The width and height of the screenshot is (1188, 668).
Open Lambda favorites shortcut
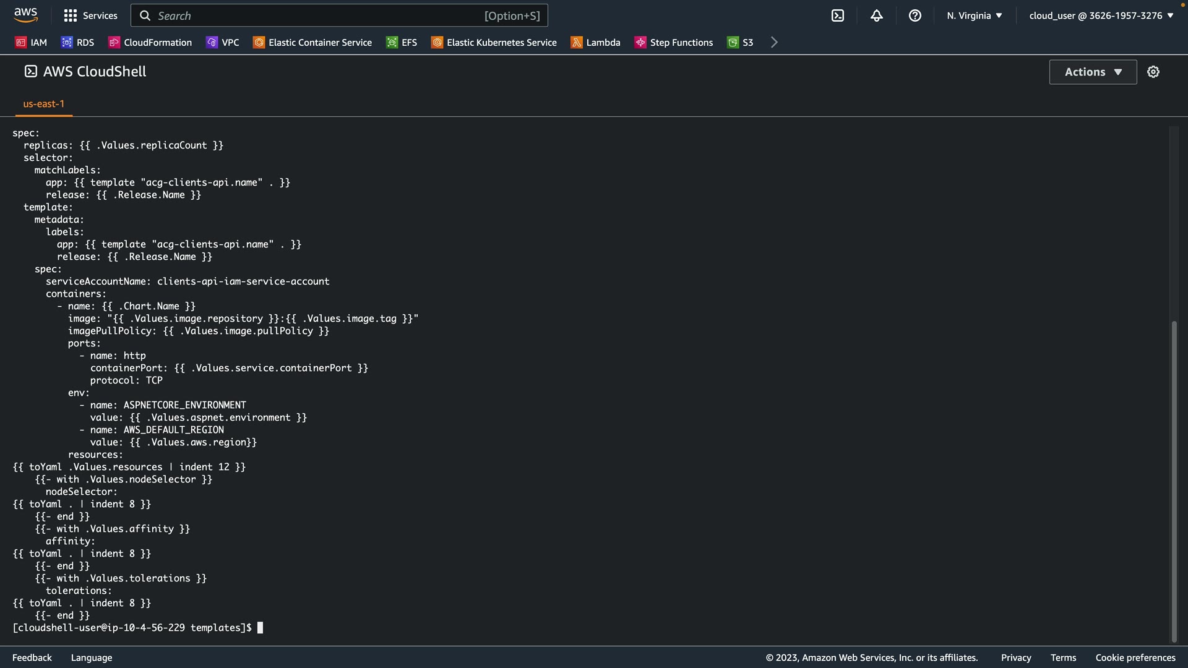click(595, 42)
